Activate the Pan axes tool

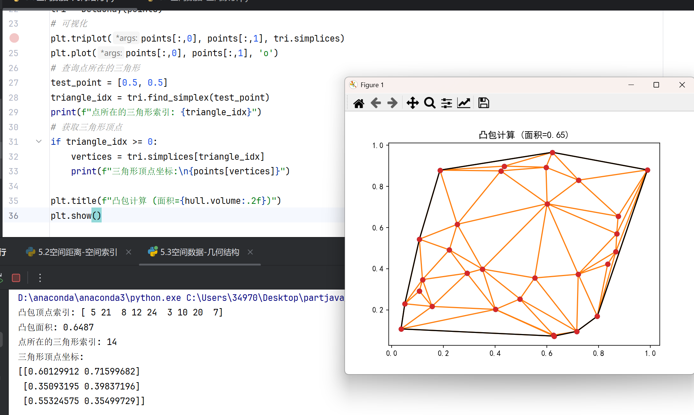click(x=412, y=103)
